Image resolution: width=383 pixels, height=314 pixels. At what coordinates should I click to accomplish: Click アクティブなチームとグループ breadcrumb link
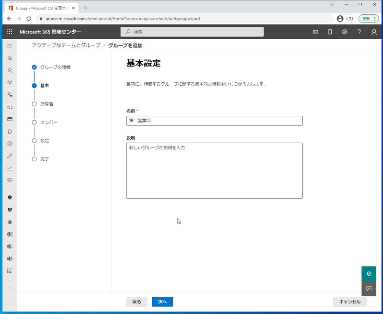point(66,45)
